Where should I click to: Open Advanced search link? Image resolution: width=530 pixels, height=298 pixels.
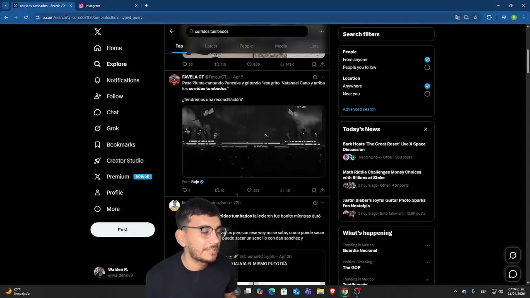pos(359,109)
